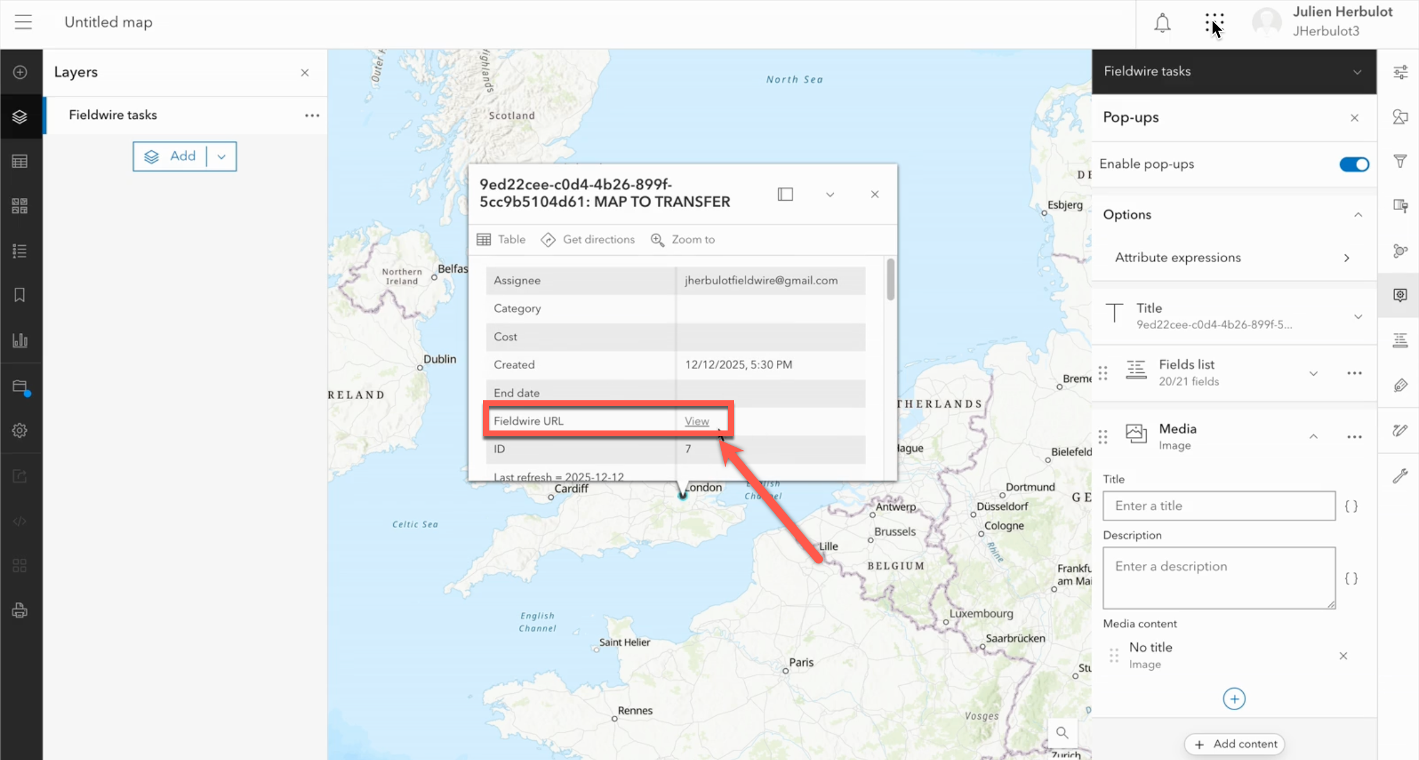
Task: Click the Fieldwire URL View link
Action: coord(696,421)
